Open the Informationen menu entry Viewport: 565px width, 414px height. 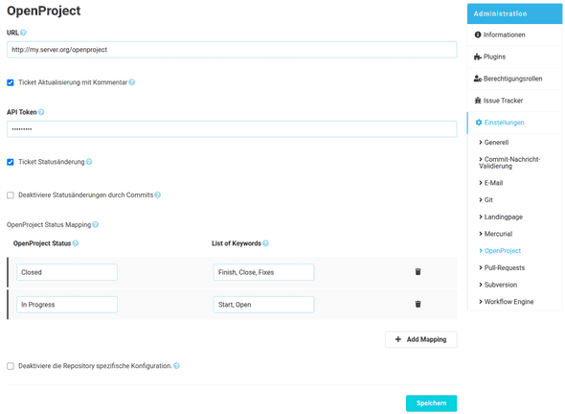click(514, 34)
